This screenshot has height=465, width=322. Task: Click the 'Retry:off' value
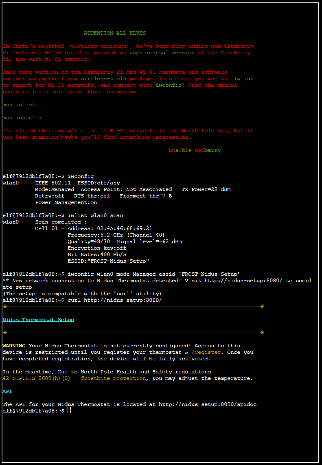(x=50, y=196)
